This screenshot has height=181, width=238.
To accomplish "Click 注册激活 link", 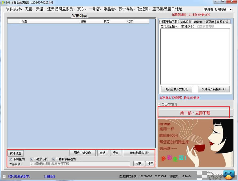I will click(50, 177).
